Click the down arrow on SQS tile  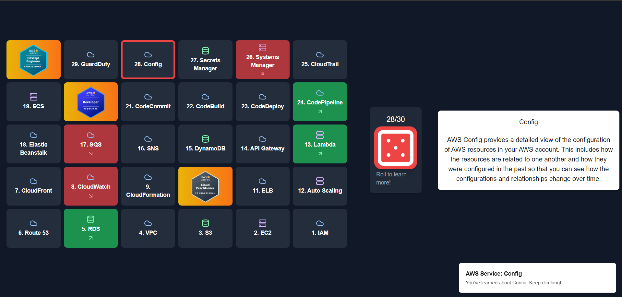(91, 154)
